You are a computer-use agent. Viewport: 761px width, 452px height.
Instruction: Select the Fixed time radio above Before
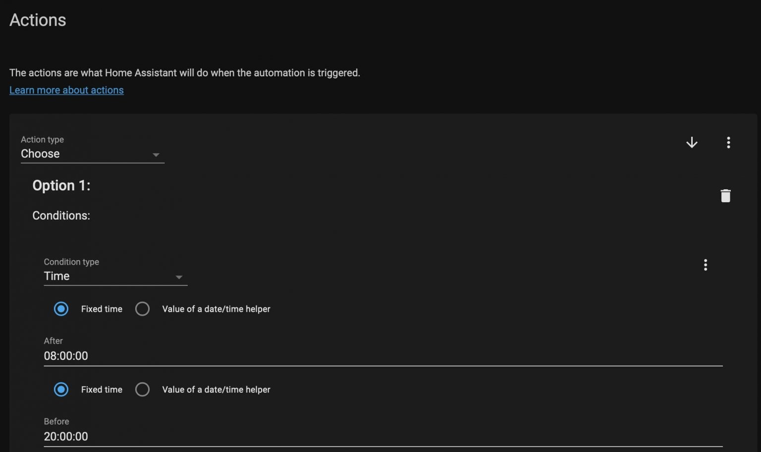coord(61,390)
